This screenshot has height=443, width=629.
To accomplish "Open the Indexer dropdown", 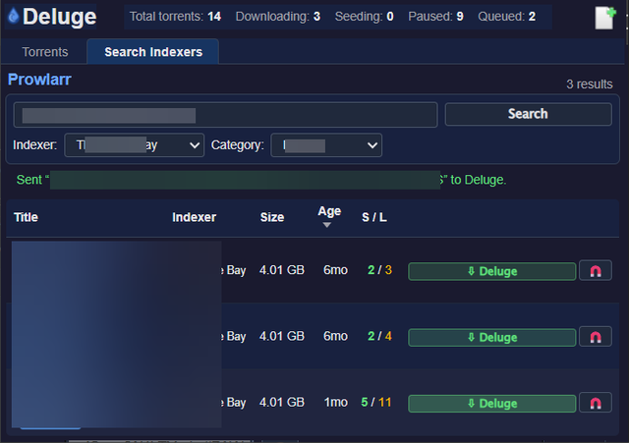I will tap(135, 145).
